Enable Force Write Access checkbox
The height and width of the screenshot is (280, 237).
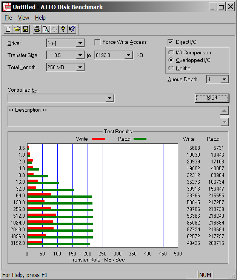click(97, 42)
